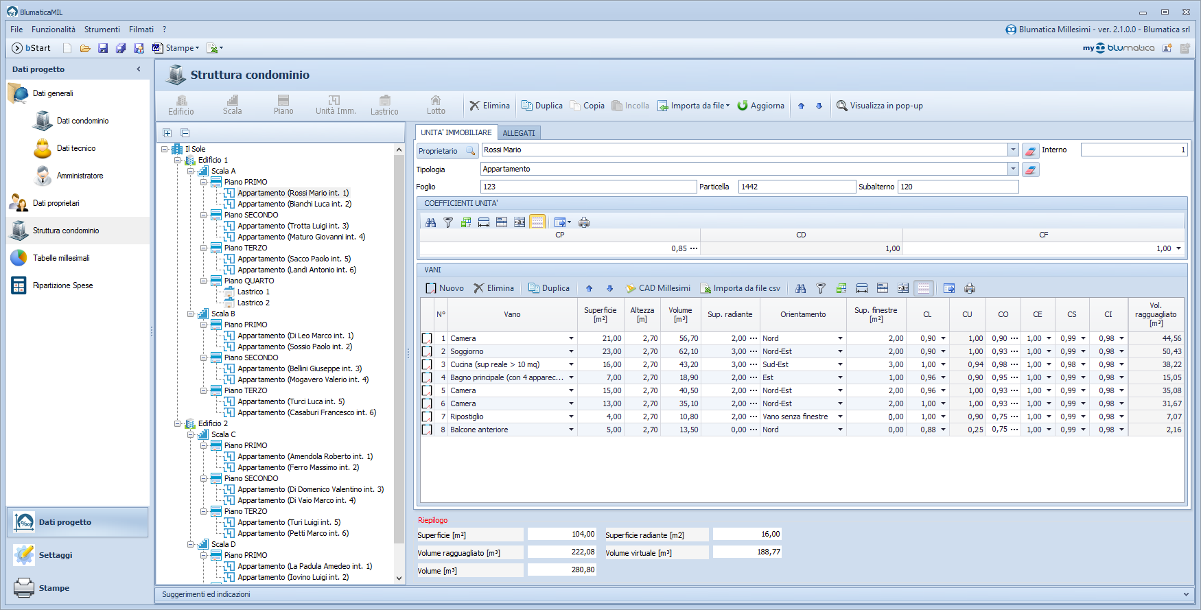Open the Tipologia dropdown
Viewport: 1201px width, 610px height.
1013,169
